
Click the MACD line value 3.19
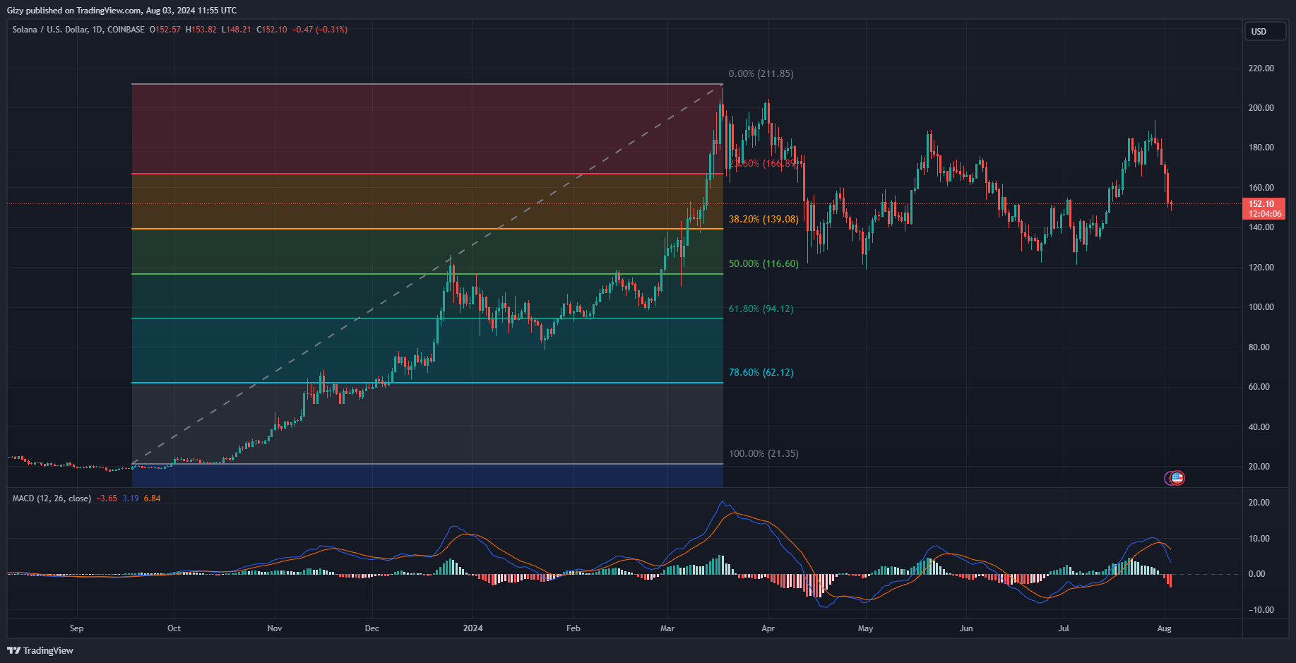131,498
